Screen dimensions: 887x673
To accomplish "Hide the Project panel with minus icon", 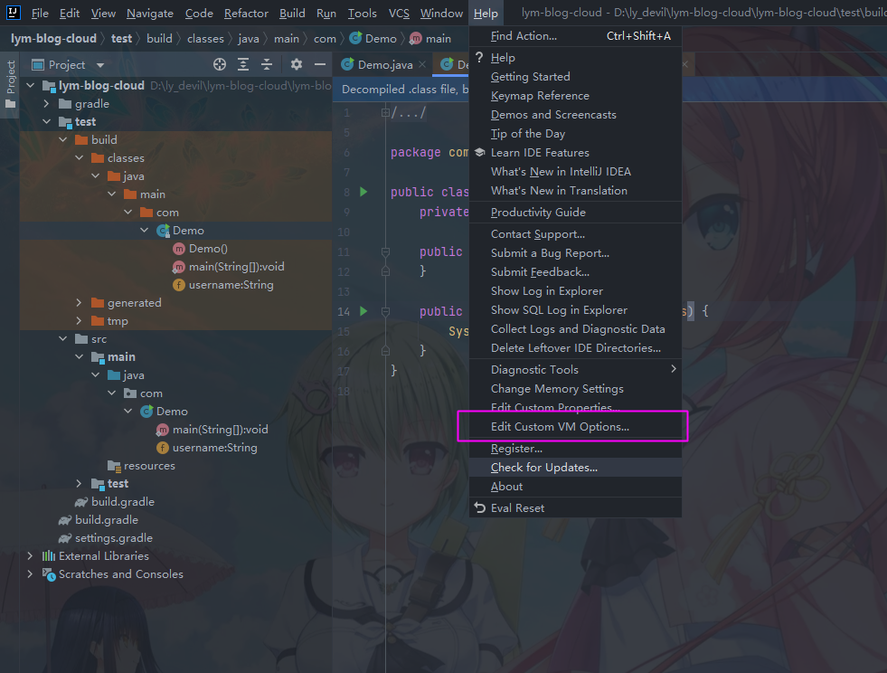I will 319,64.
